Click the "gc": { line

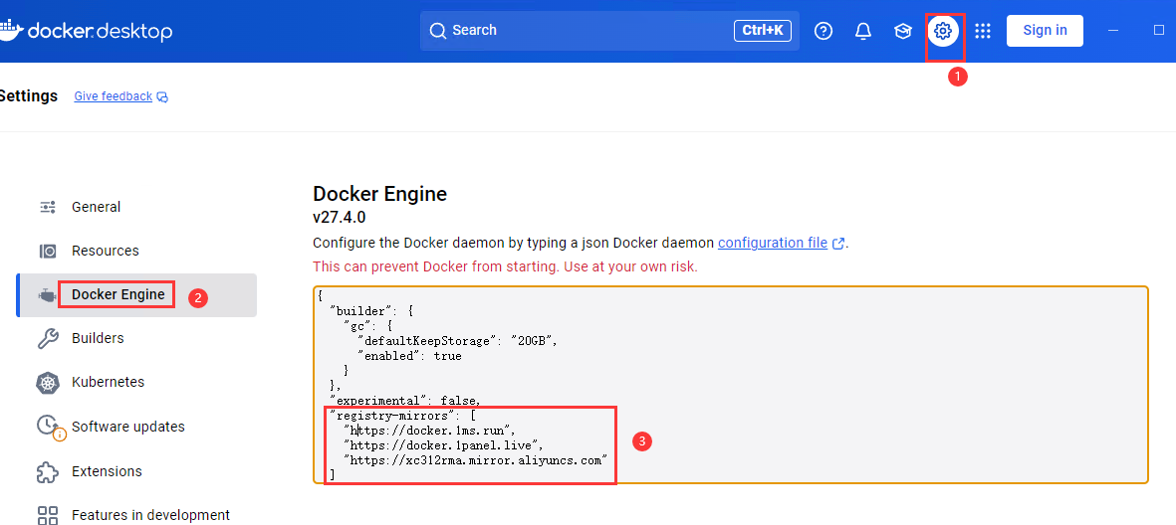[367, 326]
